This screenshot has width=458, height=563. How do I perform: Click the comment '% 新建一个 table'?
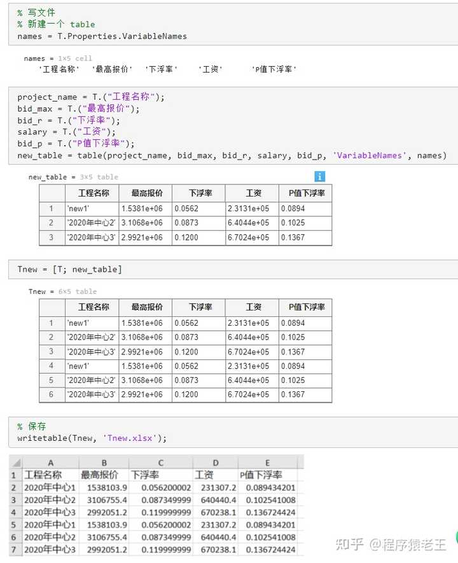coord(56,24)
